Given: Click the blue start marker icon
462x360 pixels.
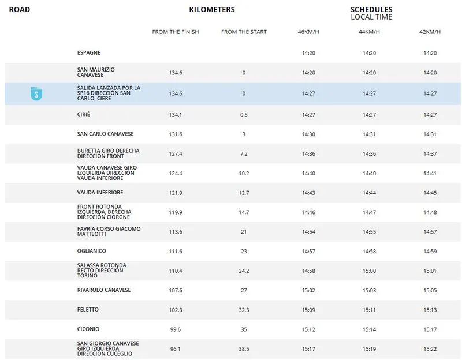Looking at the screenshot, I should [36, 93].
